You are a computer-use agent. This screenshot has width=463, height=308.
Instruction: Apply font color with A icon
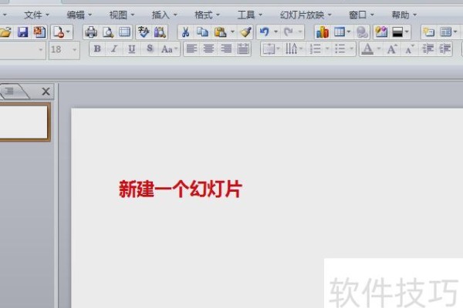point(367,49)
